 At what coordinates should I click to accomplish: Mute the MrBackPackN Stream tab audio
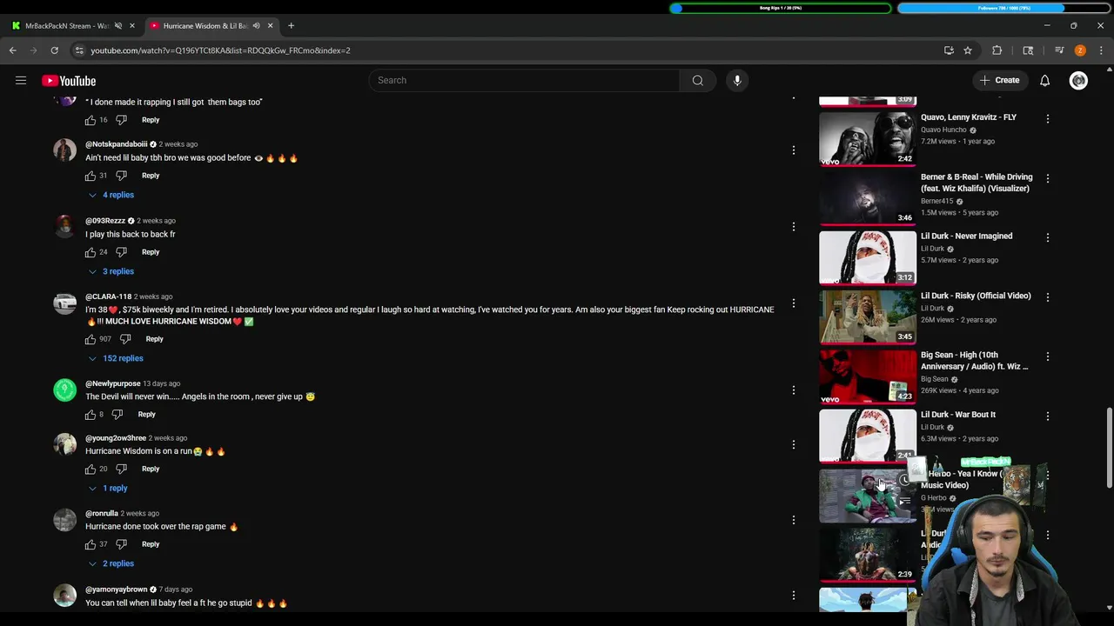point(118,26)
